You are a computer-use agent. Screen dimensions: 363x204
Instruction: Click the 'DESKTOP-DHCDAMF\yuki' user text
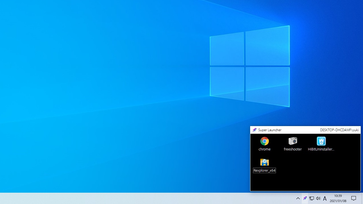click(x=339, y=130)
